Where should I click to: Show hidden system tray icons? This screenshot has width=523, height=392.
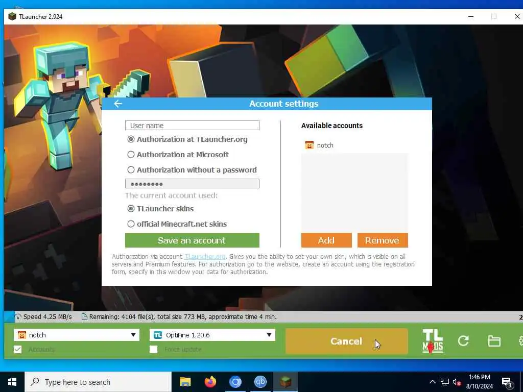click(432, 382)
